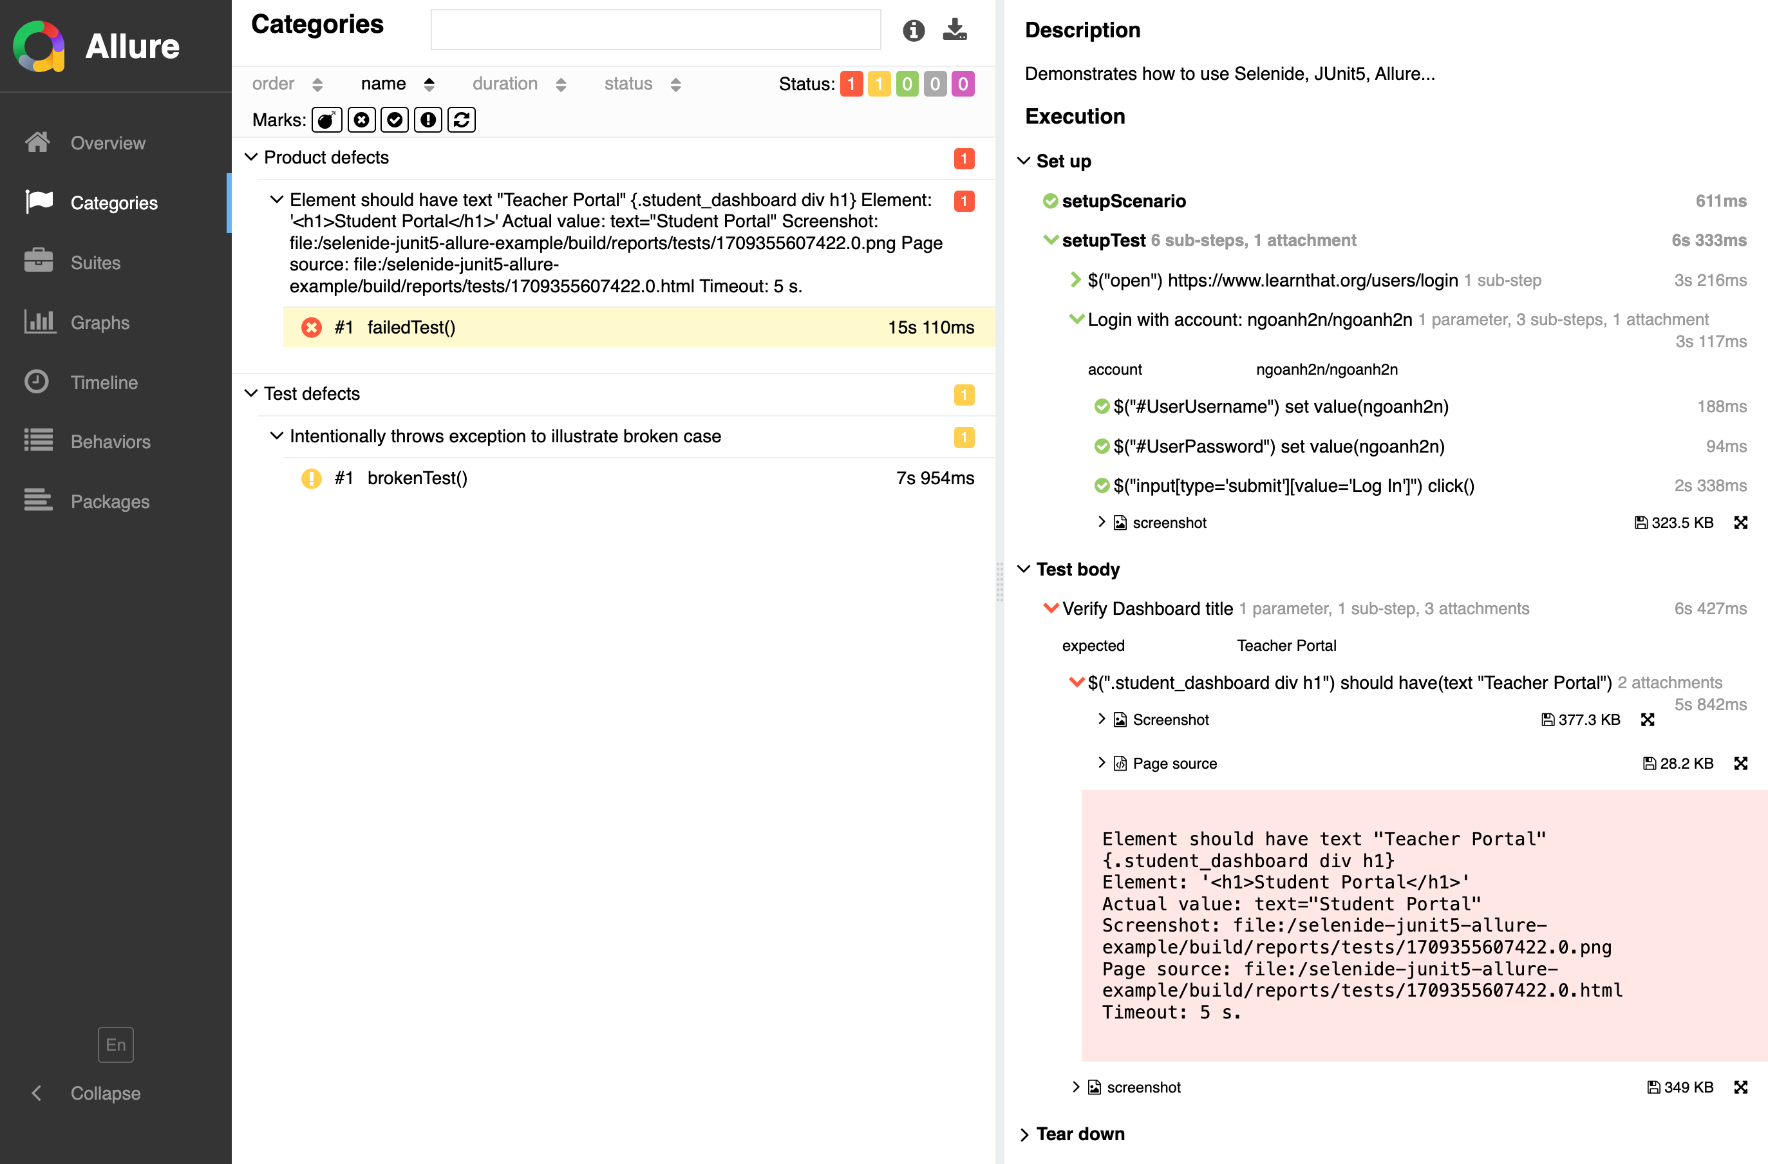Toggle skipped status filter (gray)
This screenshot has height=1164, width=1768.
pos(936,84)
